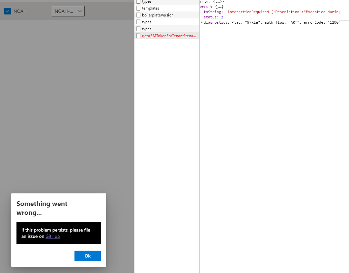Expand the diagnostics object triangle
The width and height of the screenshot is (349, 273).
pyautogui.click(x=201, y=22)
